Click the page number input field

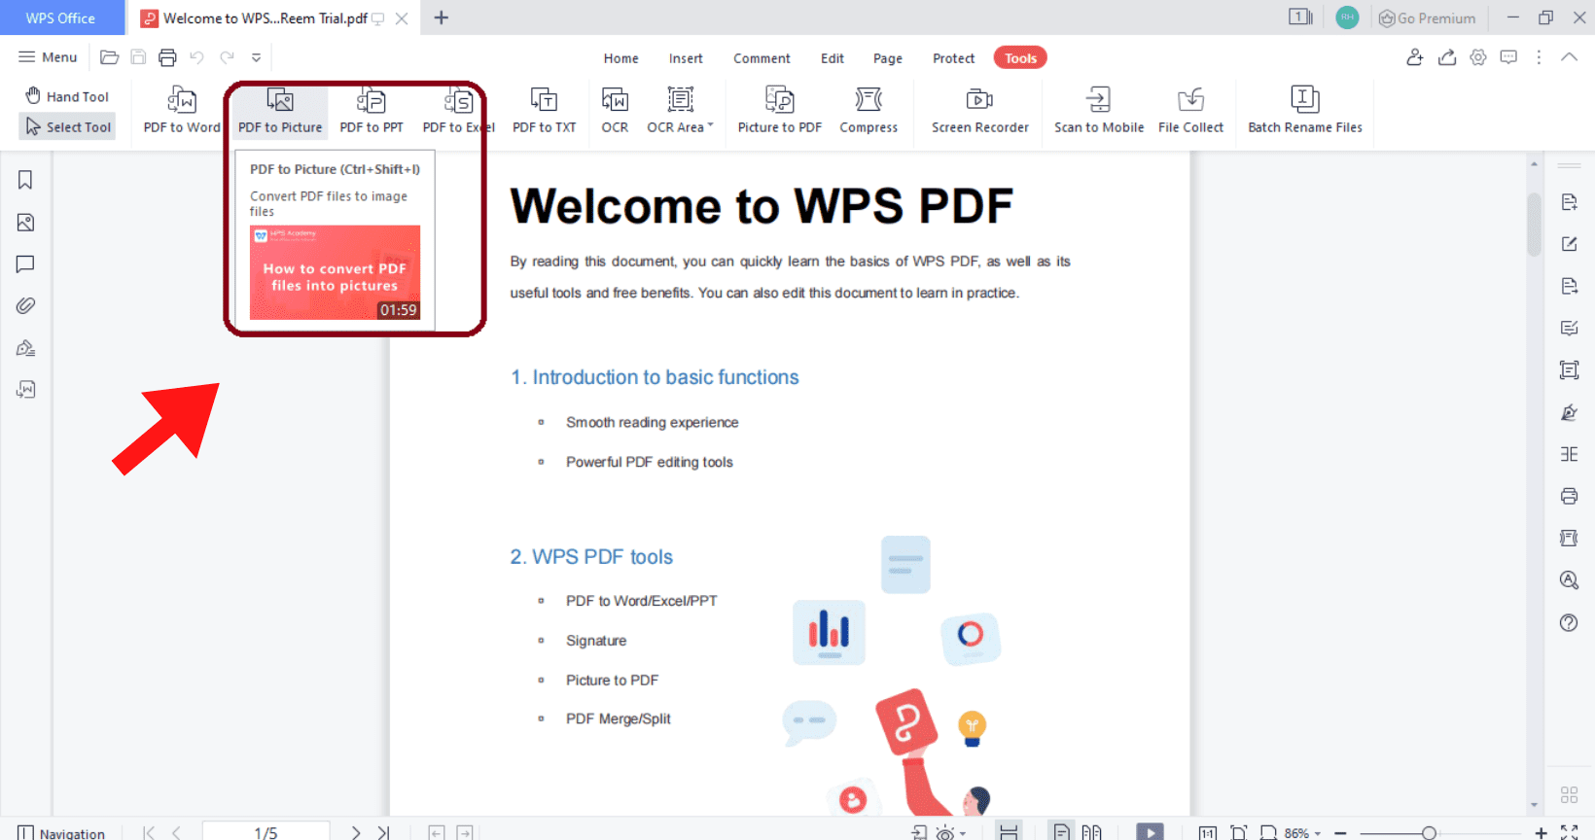coord(266,832)
